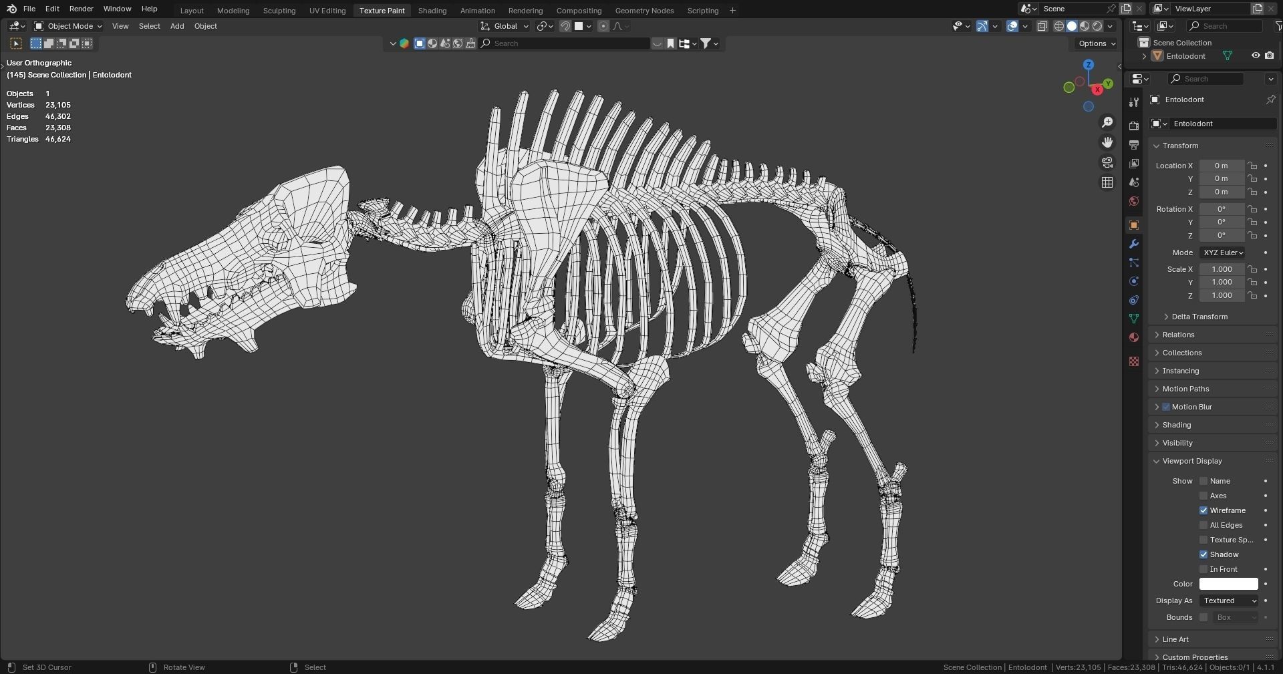Expand Entolodont in the outliner tree
The width and height of the screenshot is (1283, 674).
[1144, 56]
